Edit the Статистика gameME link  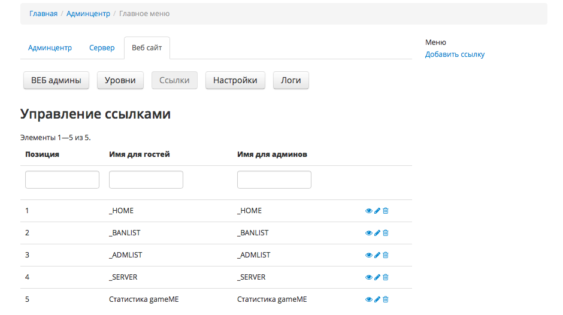coord(377,299)
